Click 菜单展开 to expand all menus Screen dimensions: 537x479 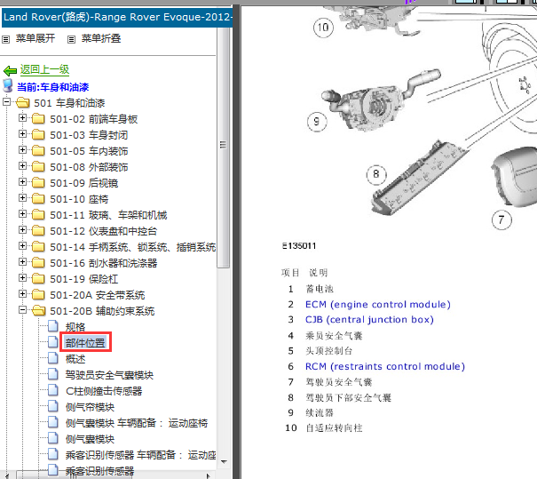coord(36,38)
